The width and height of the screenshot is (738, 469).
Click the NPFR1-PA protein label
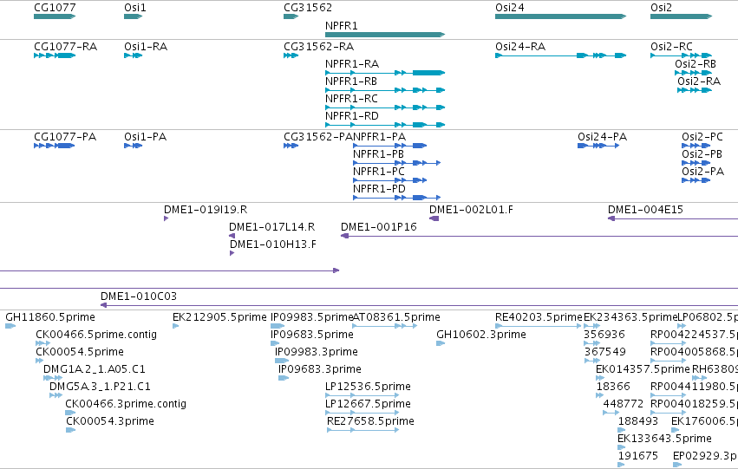click(379, 137)
